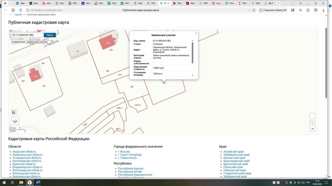Switch to the Новс browser tab
This screenshot has height=186, width=332.
click(139, 3)
